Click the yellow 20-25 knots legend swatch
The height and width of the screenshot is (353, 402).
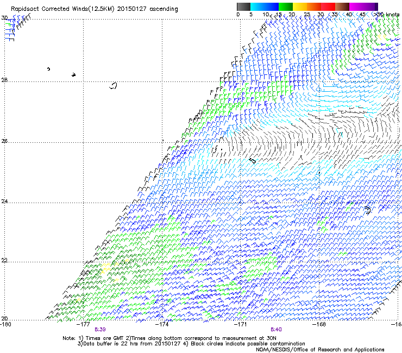pos(300,7)
